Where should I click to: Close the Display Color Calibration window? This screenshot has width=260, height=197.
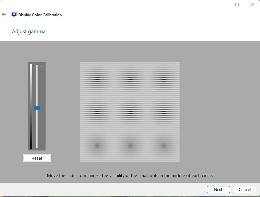252,5
